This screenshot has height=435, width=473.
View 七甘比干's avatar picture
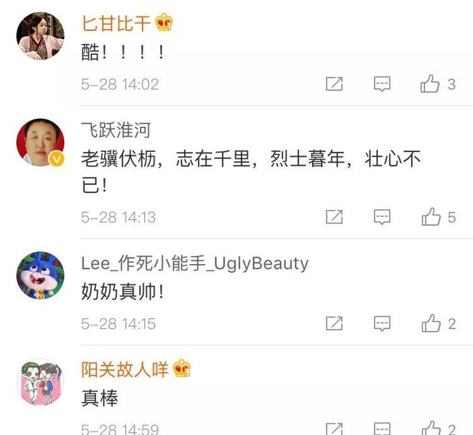pyautogui.click(x=40, y=36)
